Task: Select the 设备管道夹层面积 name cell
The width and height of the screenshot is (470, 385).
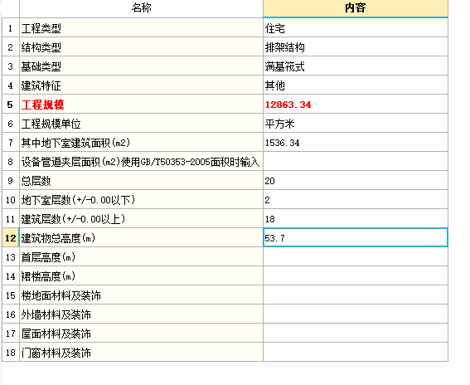Action: point(141,161)
